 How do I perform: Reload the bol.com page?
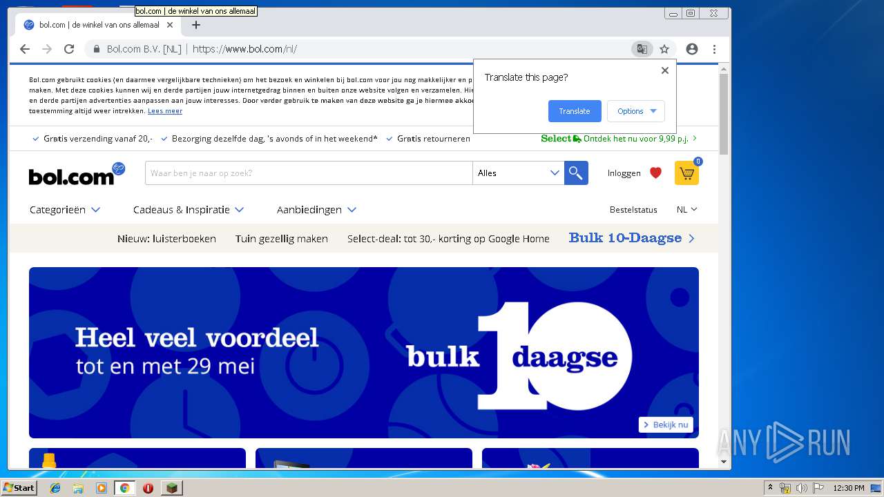[x=69, y=49]
